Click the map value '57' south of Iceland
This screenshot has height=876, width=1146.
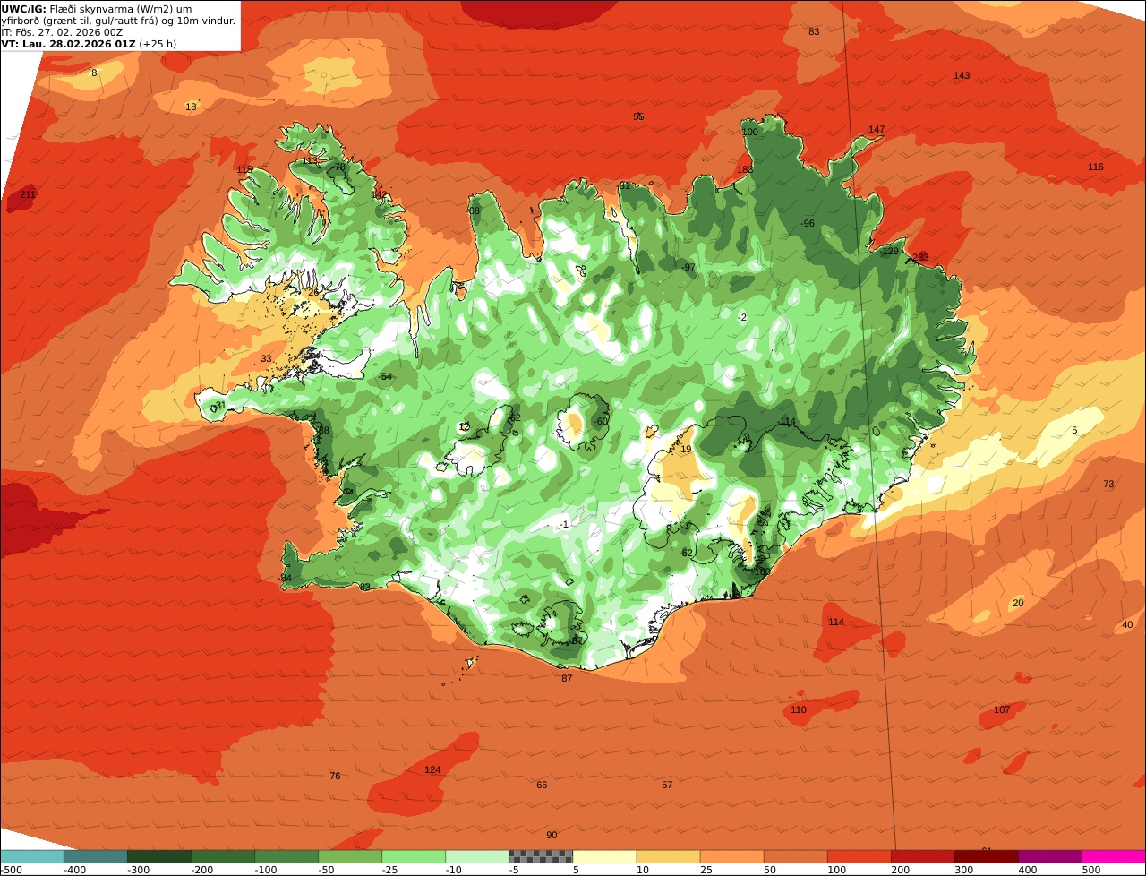pos(667,785)
